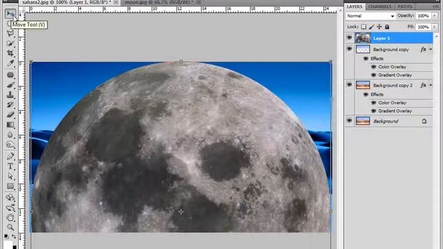Toggle Color Overlay eye under Background copy 2

pos(373,103)
